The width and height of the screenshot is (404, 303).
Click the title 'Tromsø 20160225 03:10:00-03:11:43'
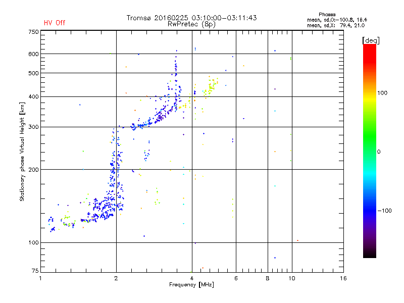191,18
